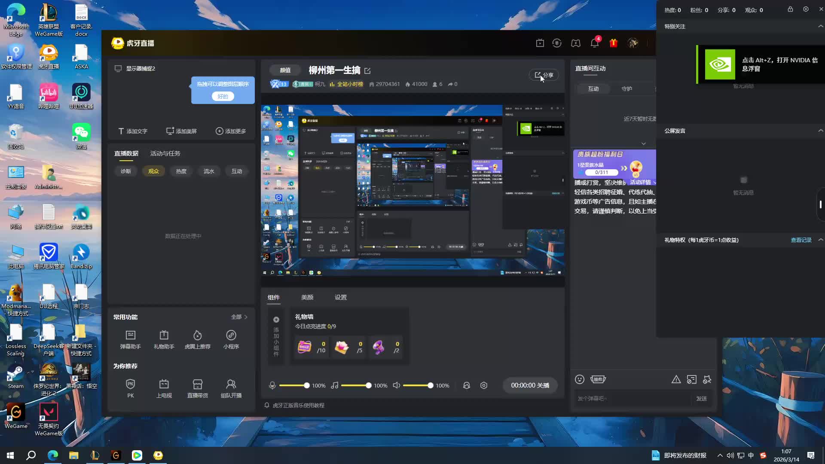This screenshot has width=825, height=464.
Task: Switch to the 美颜 tab
Action: tap(307, 297)
